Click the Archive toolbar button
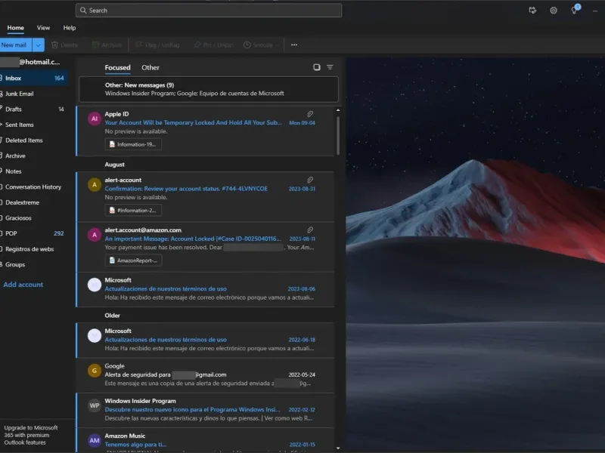605x453 pixels. pyautogui.click(x=107, y=45)
